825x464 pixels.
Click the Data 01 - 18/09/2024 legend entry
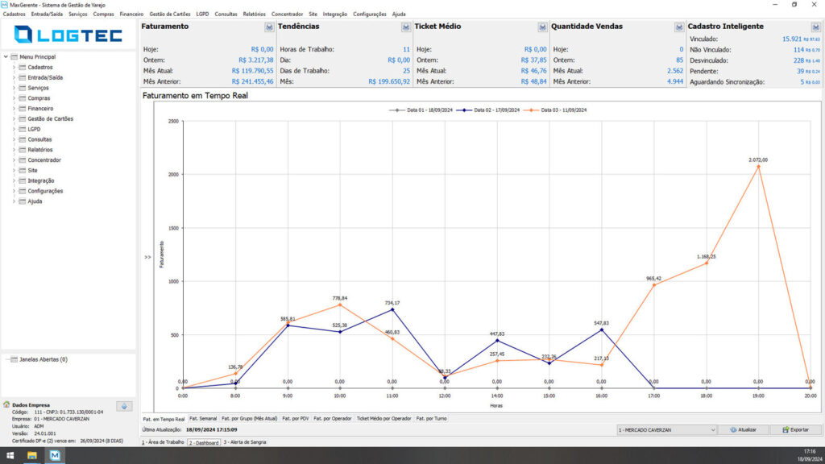(421, 110)
